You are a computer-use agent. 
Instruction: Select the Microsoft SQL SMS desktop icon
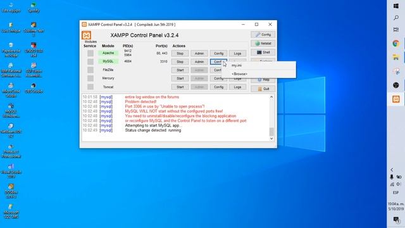tap(11, 211)
